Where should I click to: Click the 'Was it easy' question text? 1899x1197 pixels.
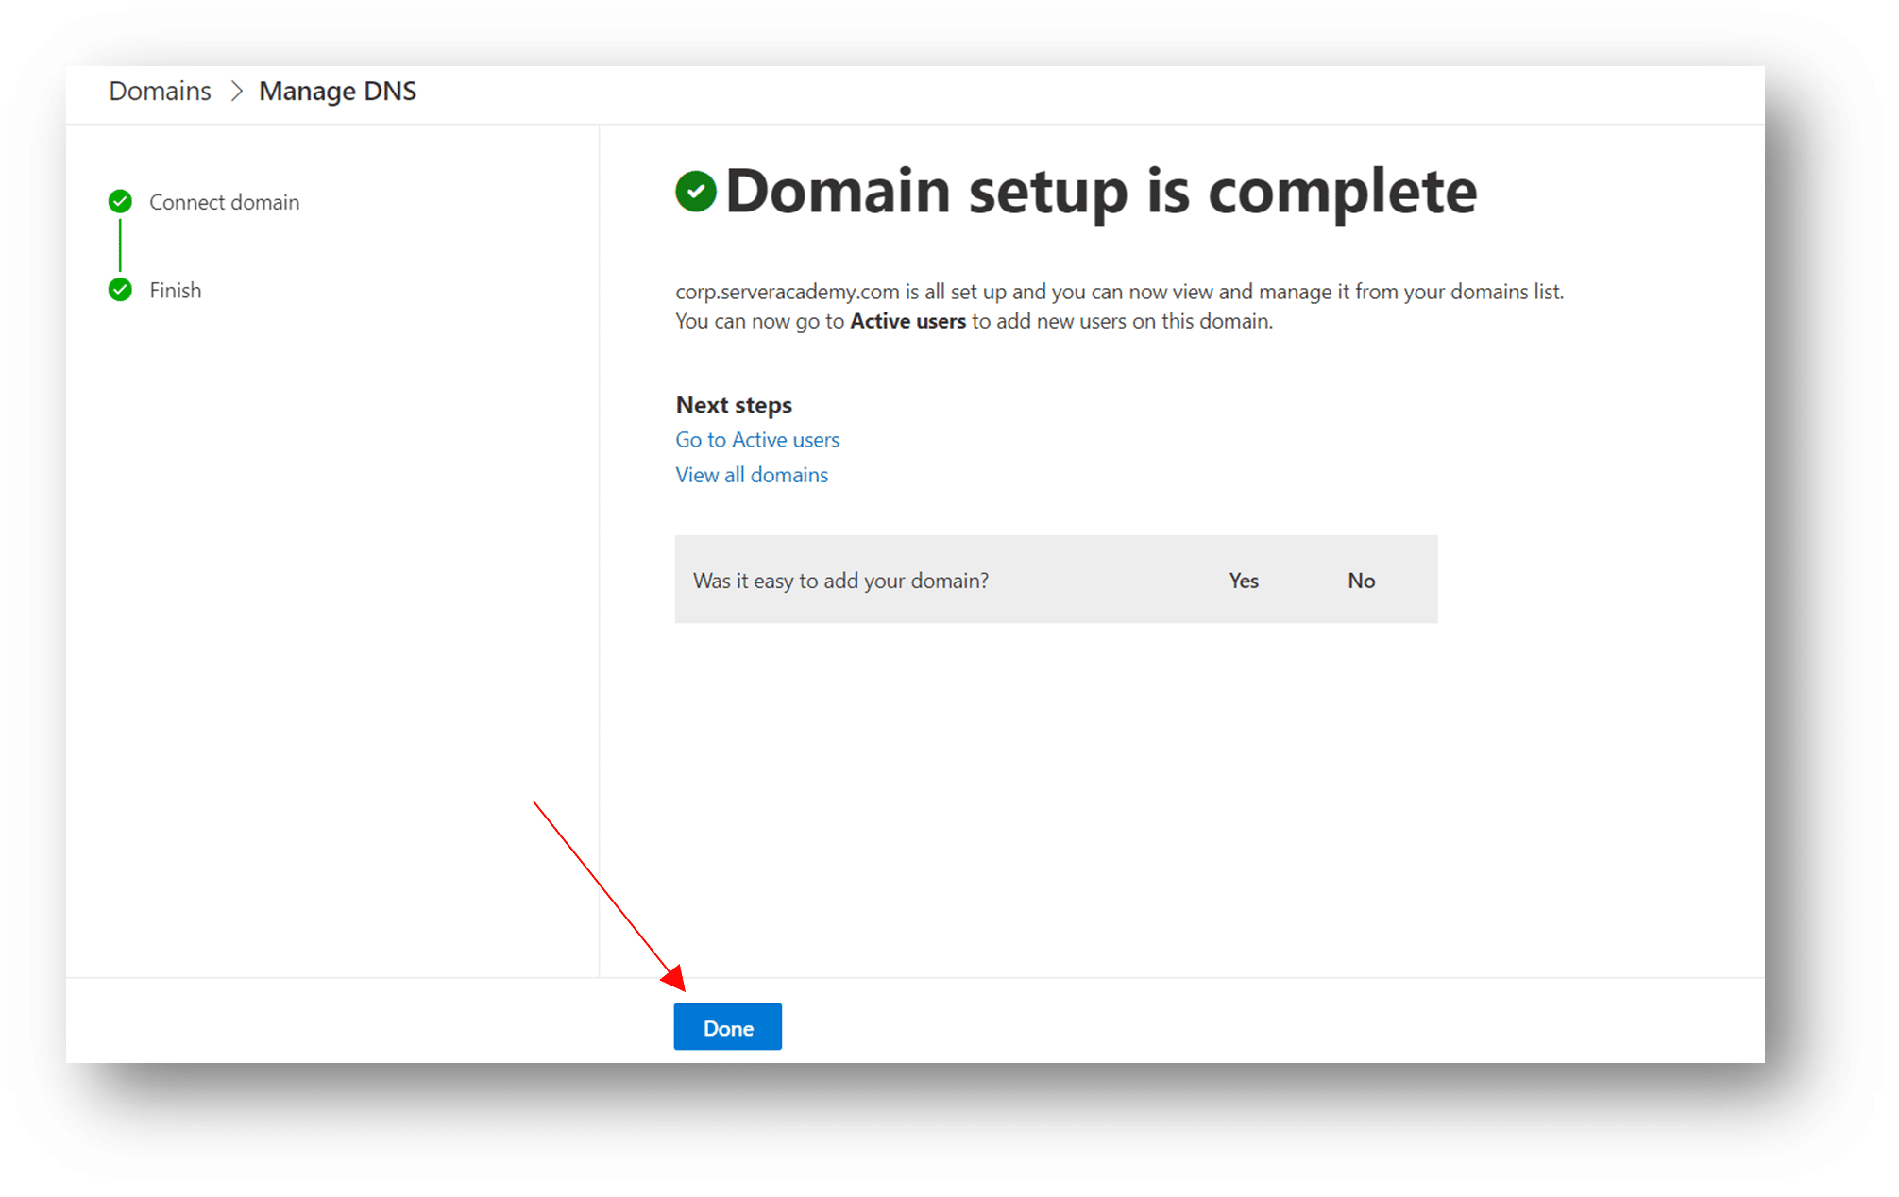(x=840, y=581)
